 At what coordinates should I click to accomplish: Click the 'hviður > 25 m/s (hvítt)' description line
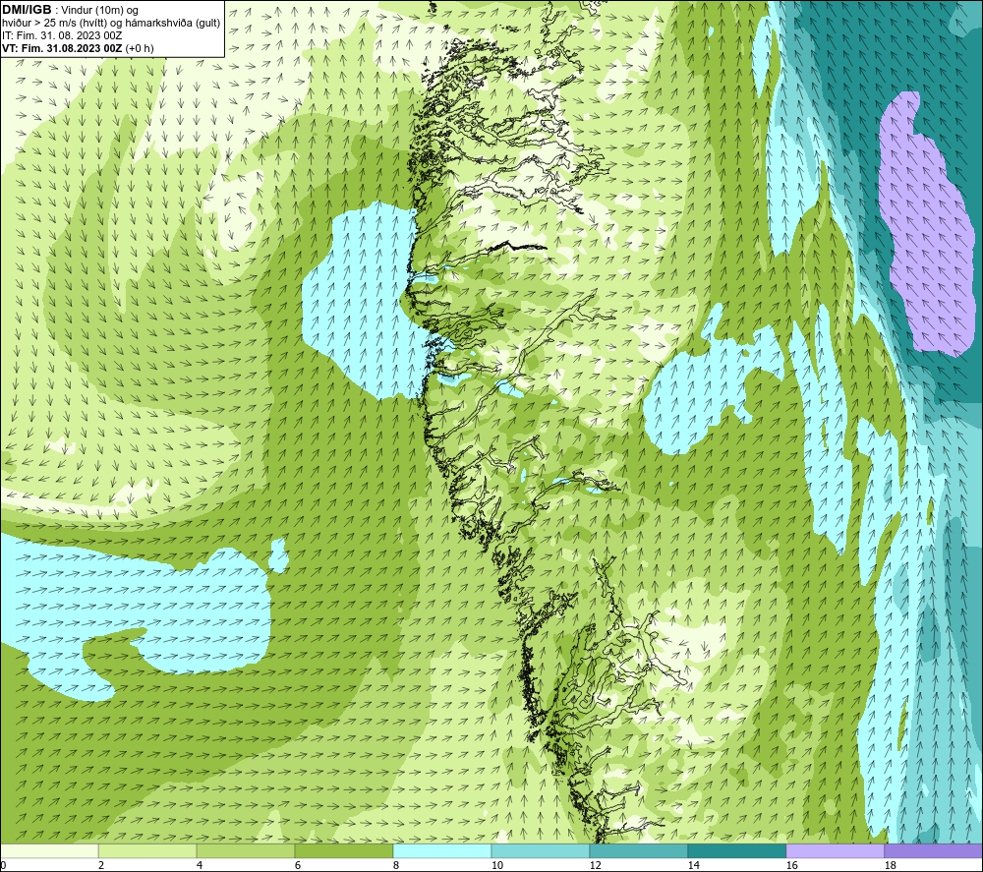tap(112, 24)
